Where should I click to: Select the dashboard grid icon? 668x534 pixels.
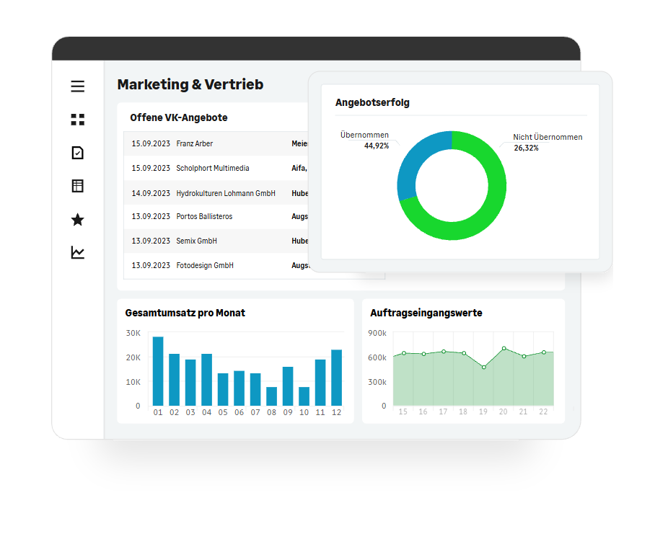coord(78,120)
